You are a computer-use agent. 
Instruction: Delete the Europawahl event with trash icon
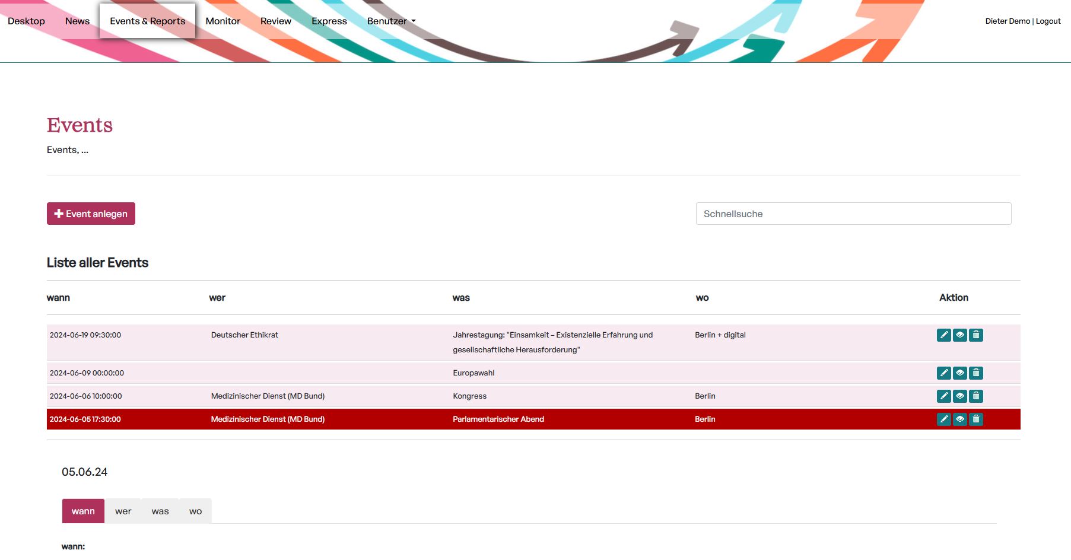[x=976, y=373]
